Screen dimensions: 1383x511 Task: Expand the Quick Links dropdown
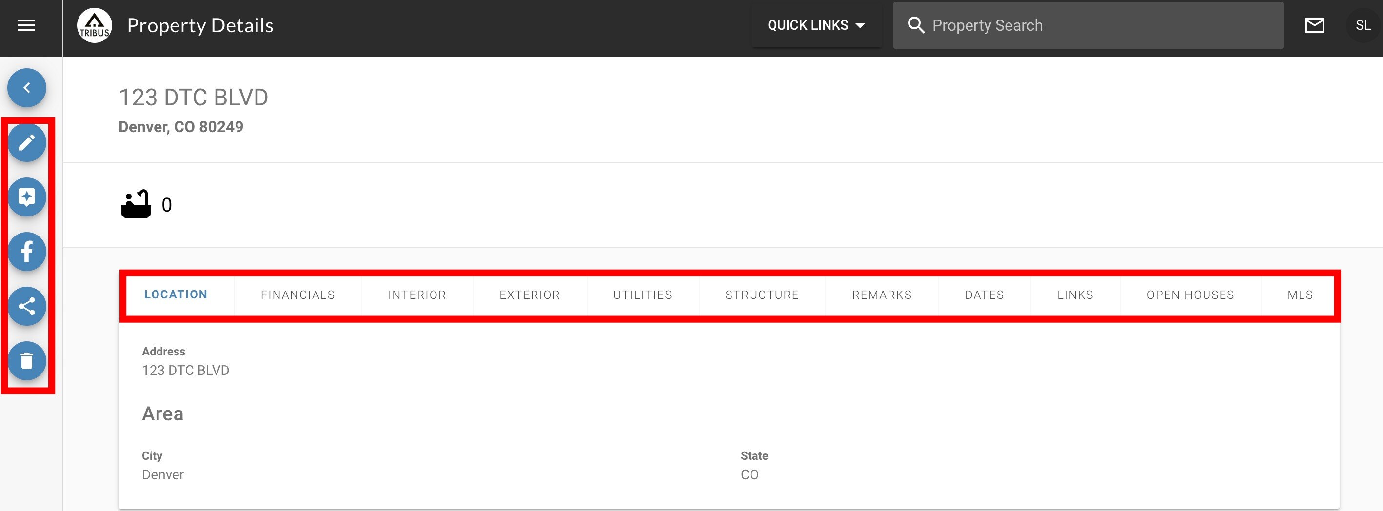816,25
